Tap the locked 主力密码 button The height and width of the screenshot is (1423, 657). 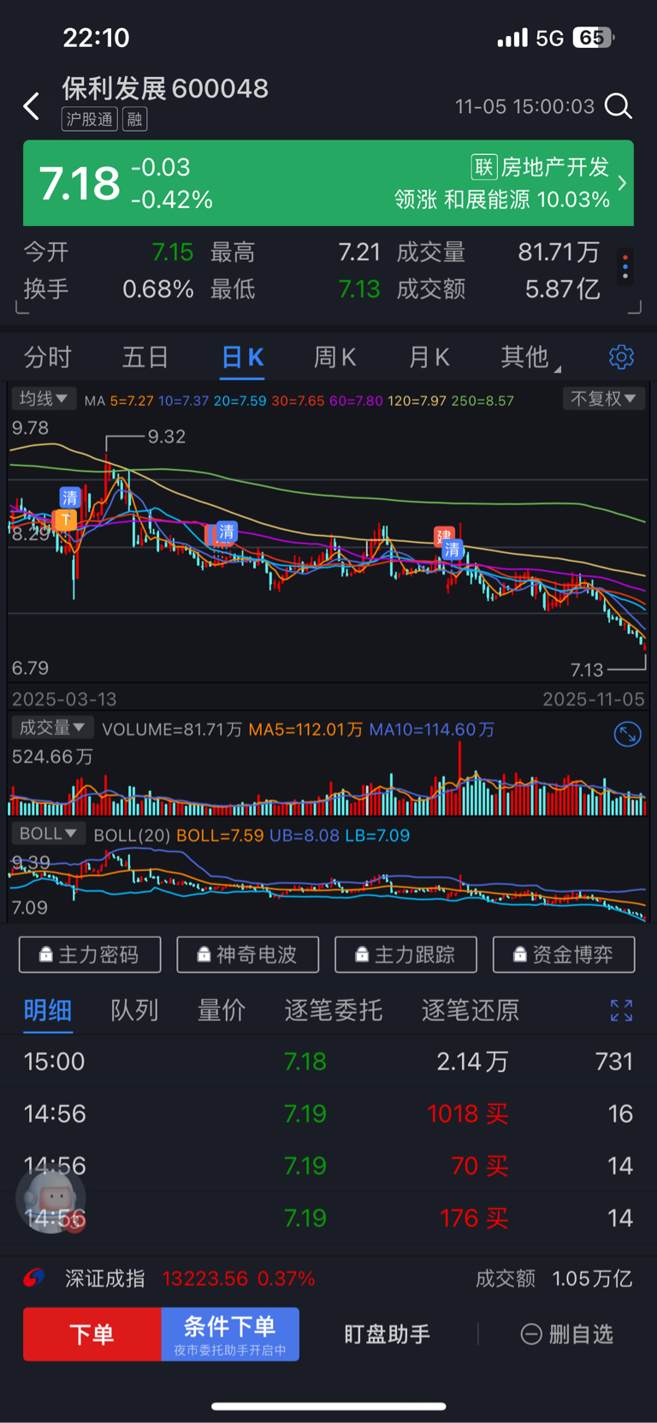[x=90, y=955]
